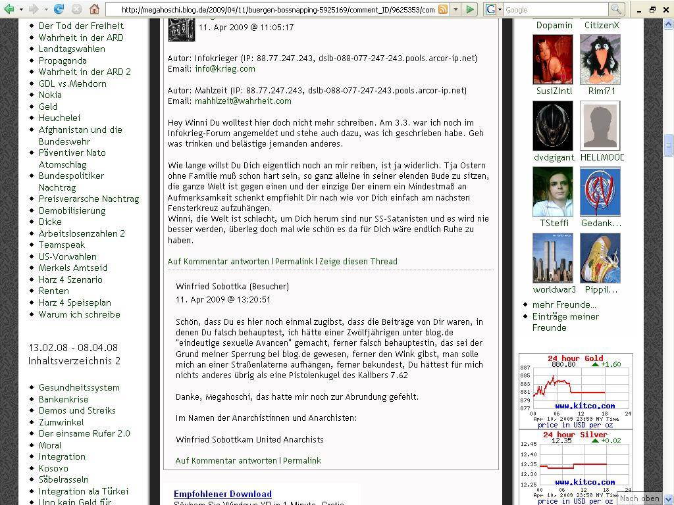The width and height of the screenshot is (674, 505).
Task: Restore the browser window size
Action: tap(653, 9)
